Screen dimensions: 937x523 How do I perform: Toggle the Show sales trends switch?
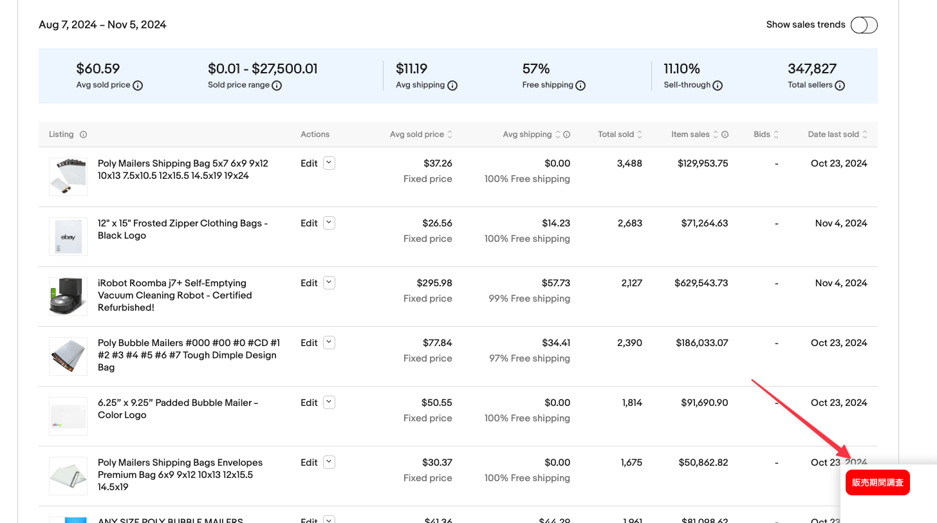864,25
